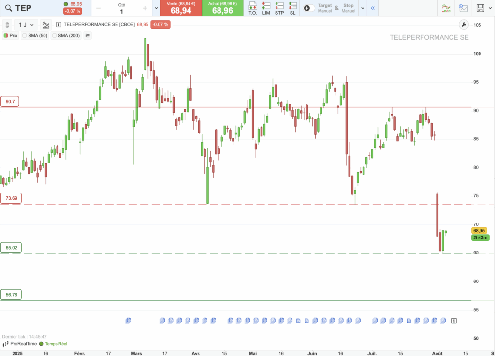Click the SL stop-loss order icon

pyautogui.click(x=292, y=8)
